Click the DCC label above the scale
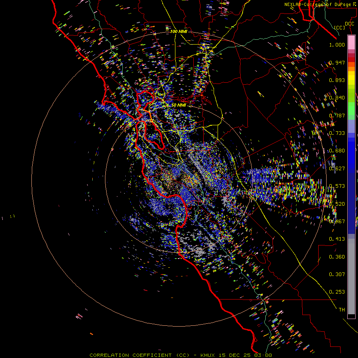The height and width of the screenshot is (358, 358). 349,24
